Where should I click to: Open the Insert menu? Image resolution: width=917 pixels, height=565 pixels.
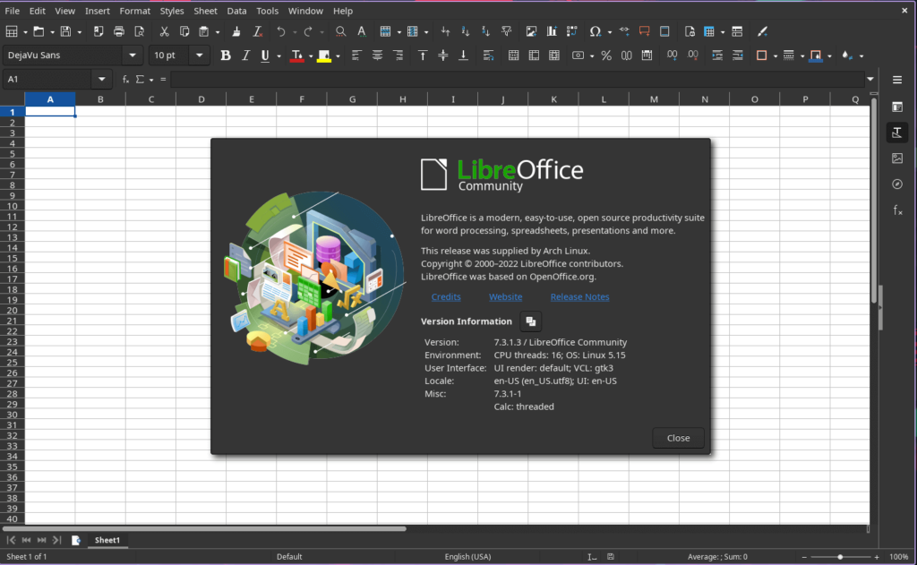[x=97, y=11]
